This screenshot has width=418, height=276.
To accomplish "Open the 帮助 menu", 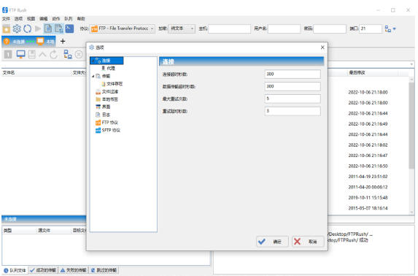I will pyautogui.click(x=81, y=19).
